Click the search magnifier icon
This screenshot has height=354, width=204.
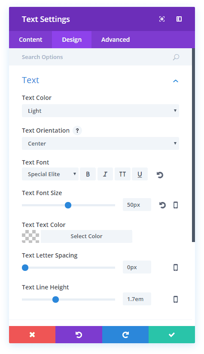pyautogui.click(x=176, y=57)
